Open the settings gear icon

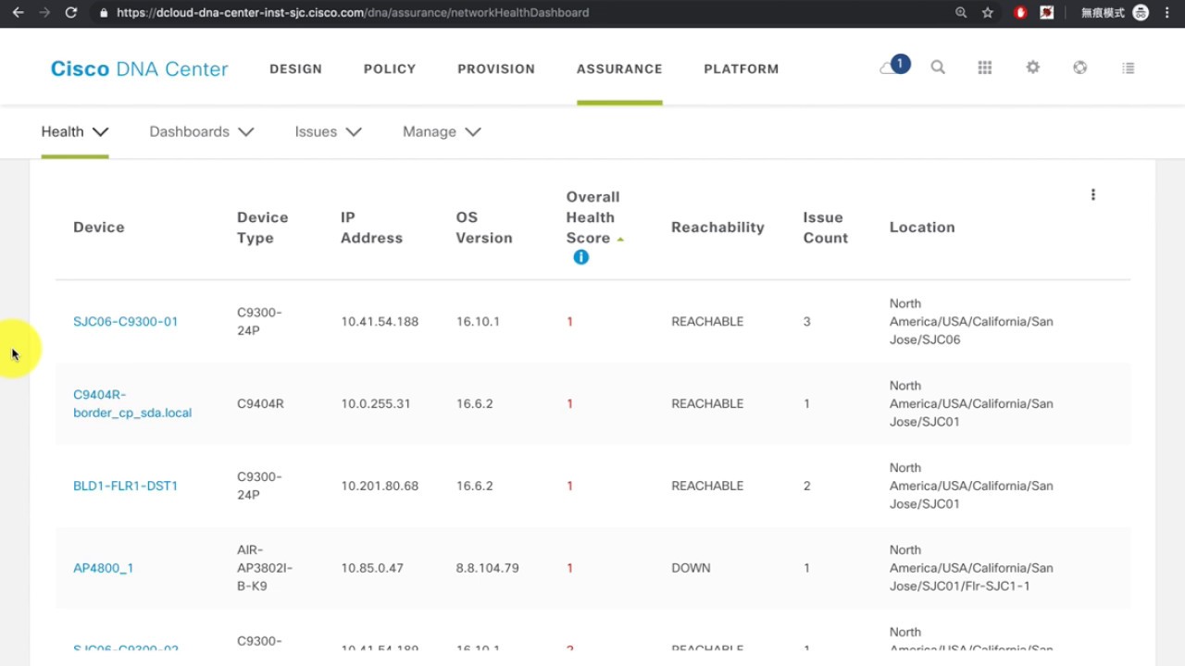pos(1033,68)
